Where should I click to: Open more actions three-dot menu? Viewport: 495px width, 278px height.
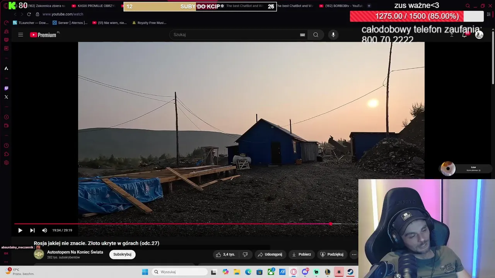click(x=354, y=254)
